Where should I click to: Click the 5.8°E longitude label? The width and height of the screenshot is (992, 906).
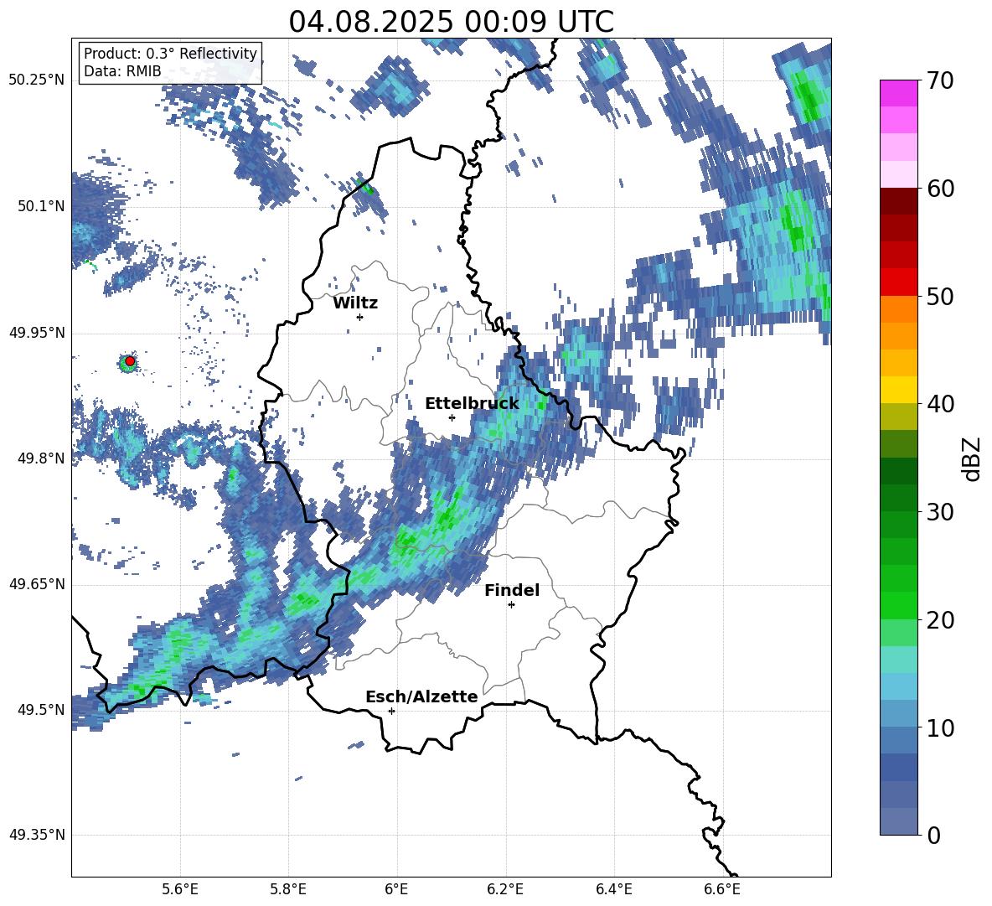[x=288, y=889]
